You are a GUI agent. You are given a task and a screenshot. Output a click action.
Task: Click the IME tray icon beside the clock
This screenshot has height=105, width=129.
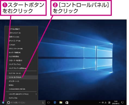[109, 103]
